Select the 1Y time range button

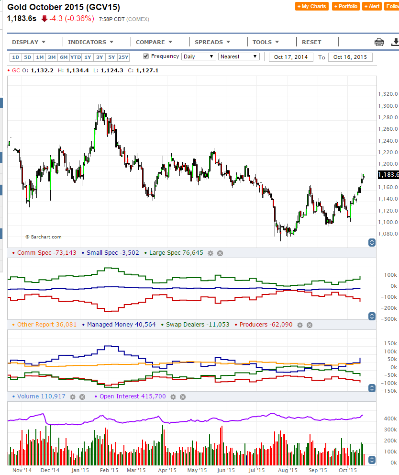pyautogui.click(x=88, y=57)
